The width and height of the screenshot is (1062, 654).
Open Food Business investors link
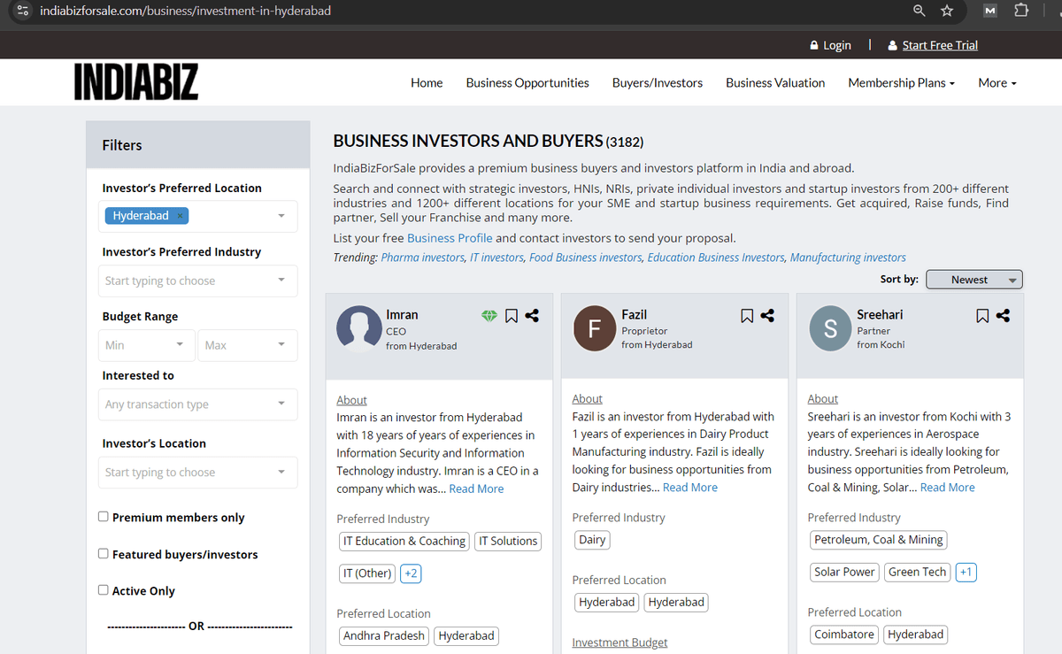[x=585, y=258]
